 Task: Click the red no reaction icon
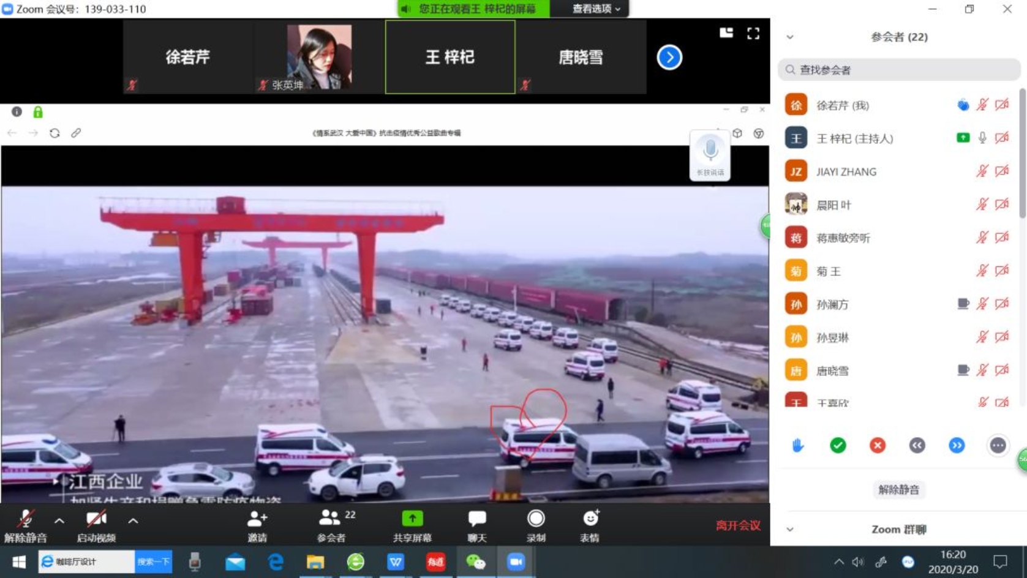point(877,446)
